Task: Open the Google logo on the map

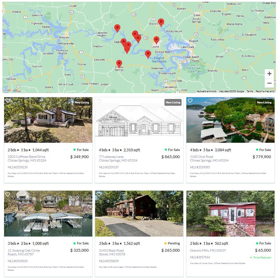Action: pos(11,90)
